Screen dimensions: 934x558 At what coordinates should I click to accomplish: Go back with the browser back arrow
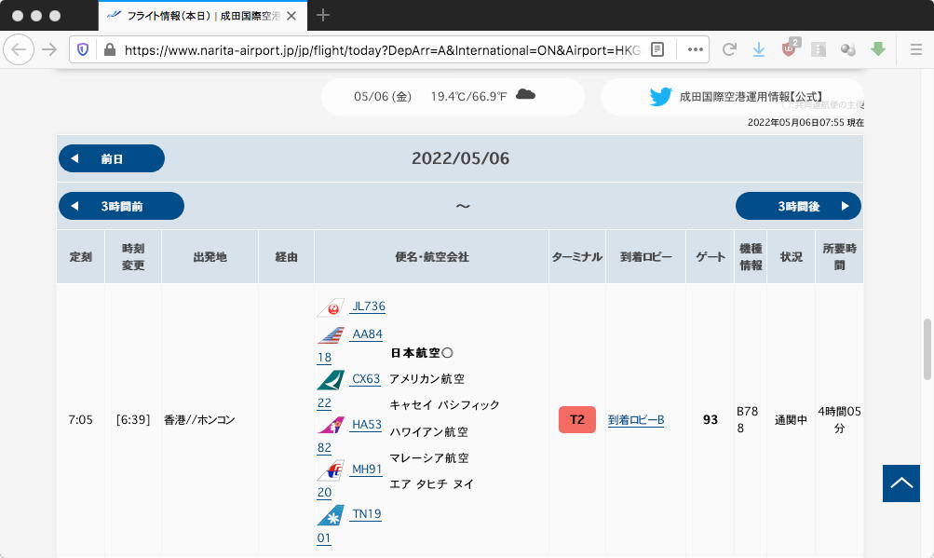19,49
